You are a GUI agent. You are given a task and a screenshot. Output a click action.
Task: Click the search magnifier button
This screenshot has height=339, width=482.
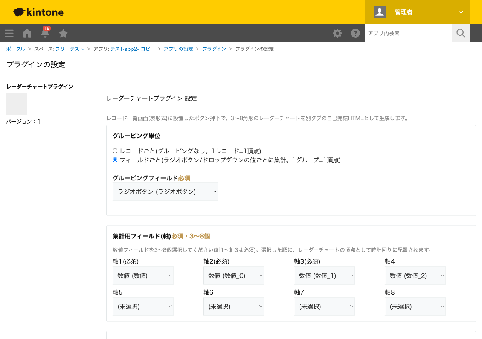(x=461, y=33)
